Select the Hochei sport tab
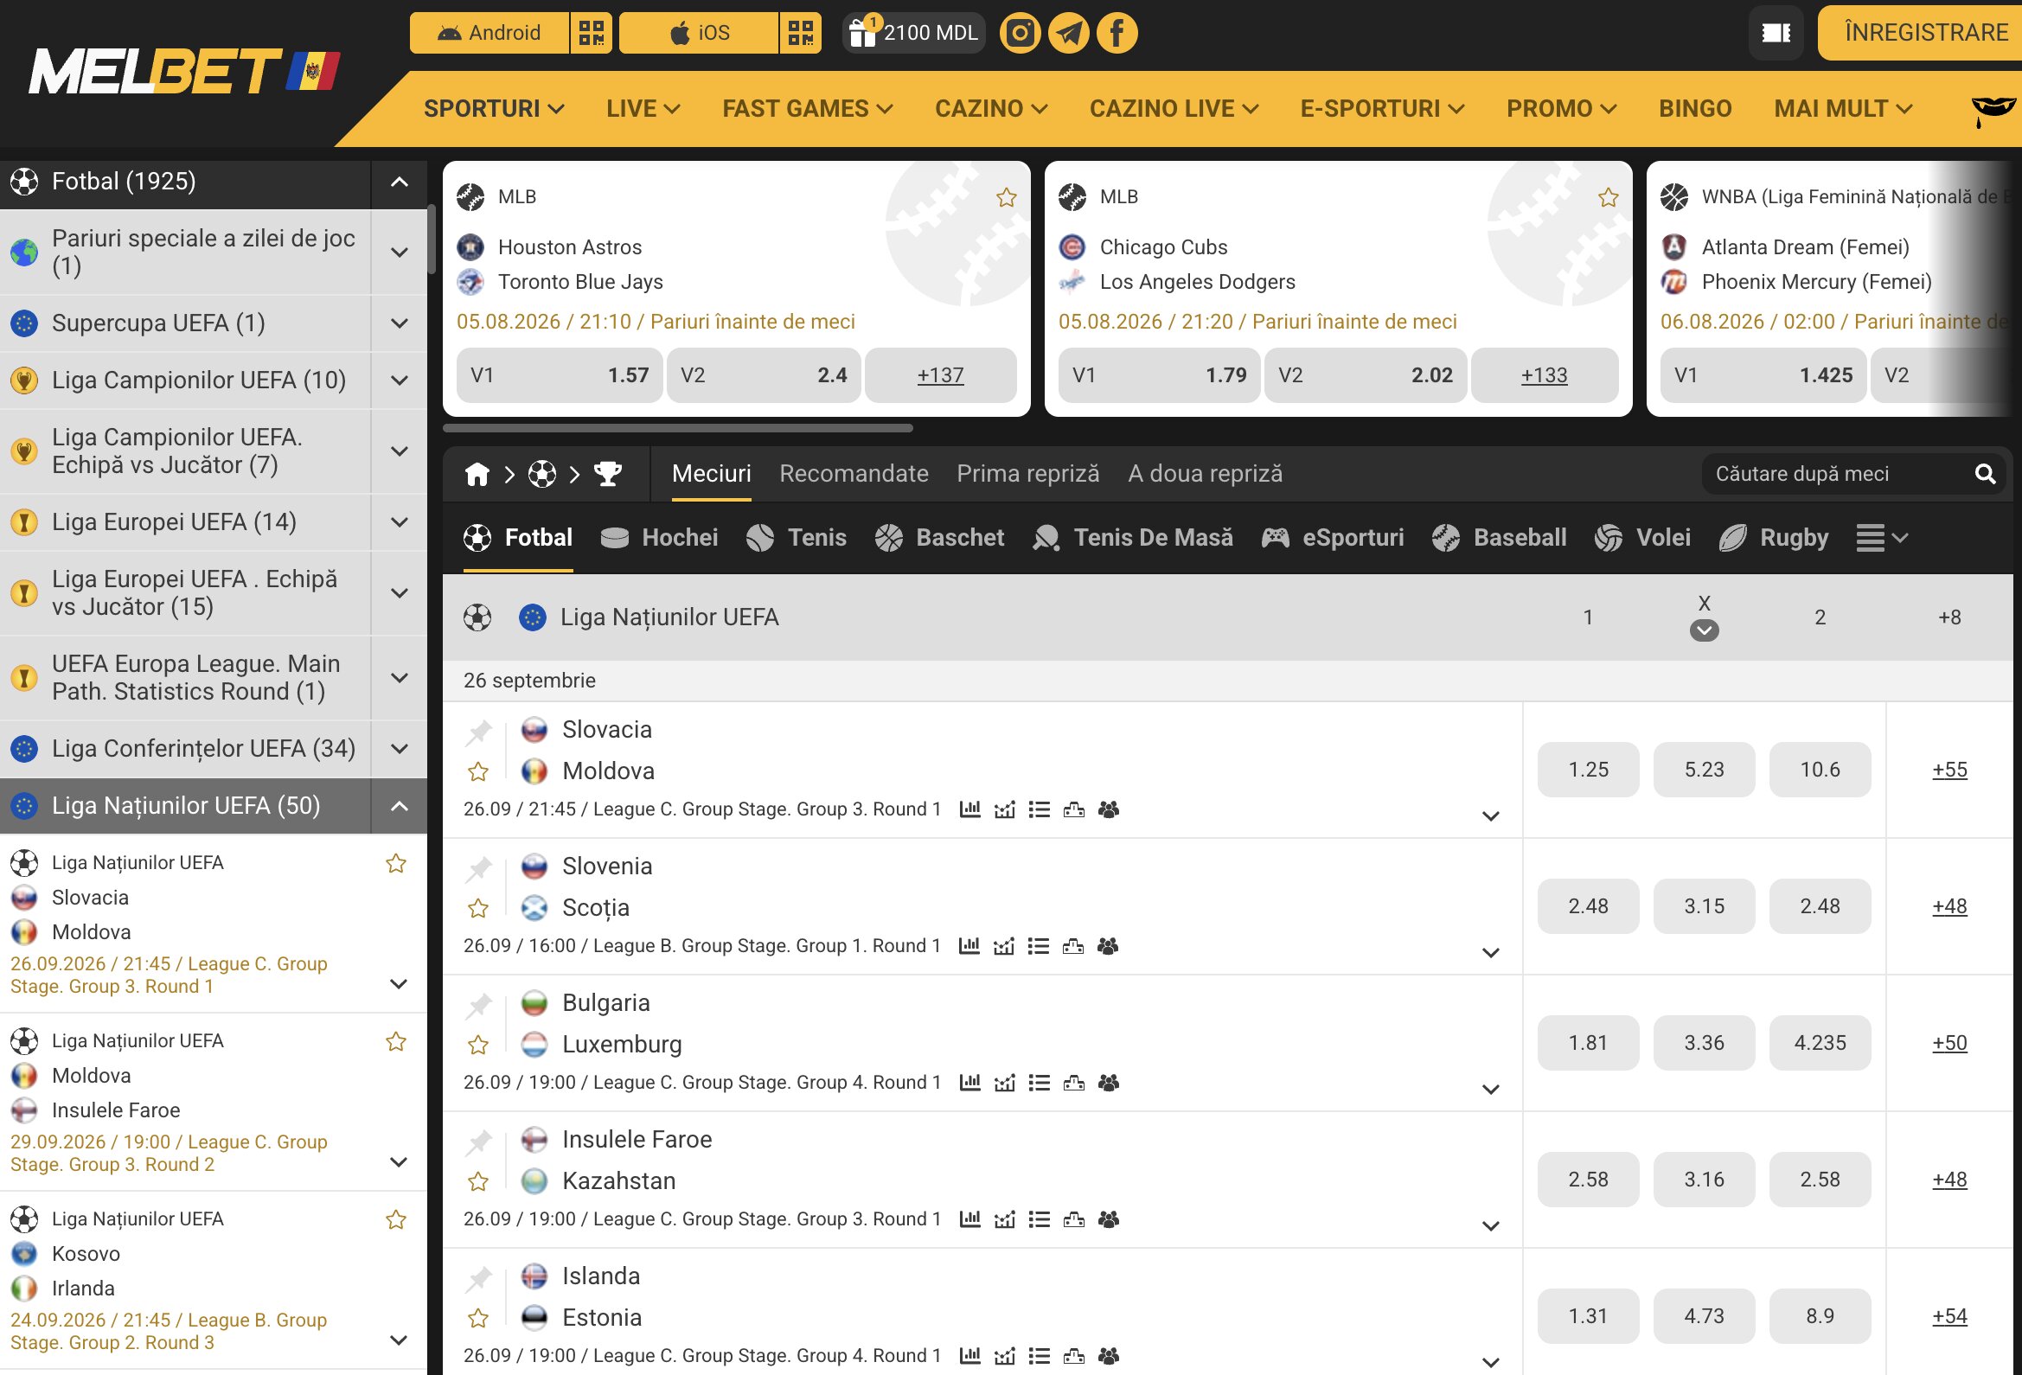Screen dimensions: 2022x1375 point(660,538)
